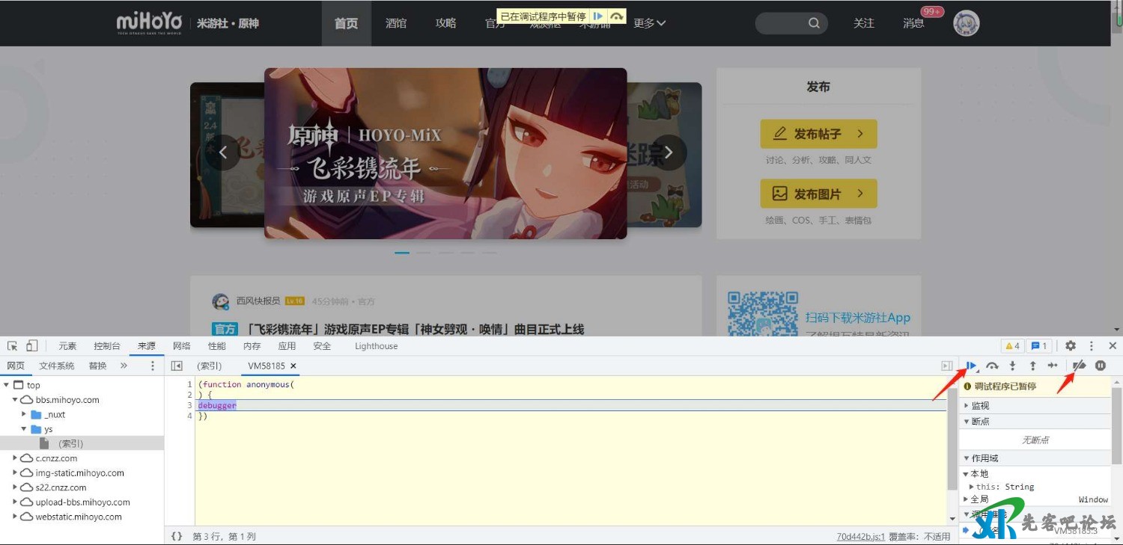Expand the img-static.mihoyo.com domain

coord(16,473)
